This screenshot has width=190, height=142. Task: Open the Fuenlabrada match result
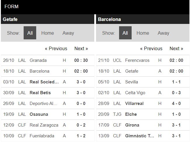41,136
